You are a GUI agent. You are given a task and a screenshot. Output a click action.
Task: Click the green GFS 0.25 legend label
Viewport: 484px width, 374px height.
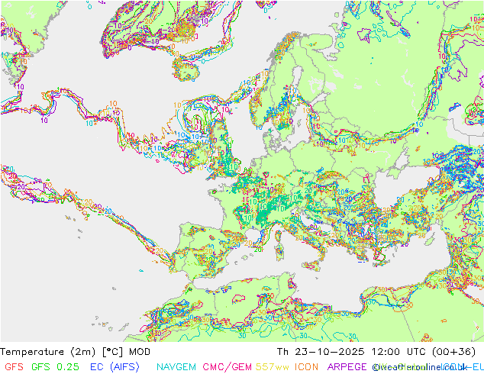tap(55, 366)
